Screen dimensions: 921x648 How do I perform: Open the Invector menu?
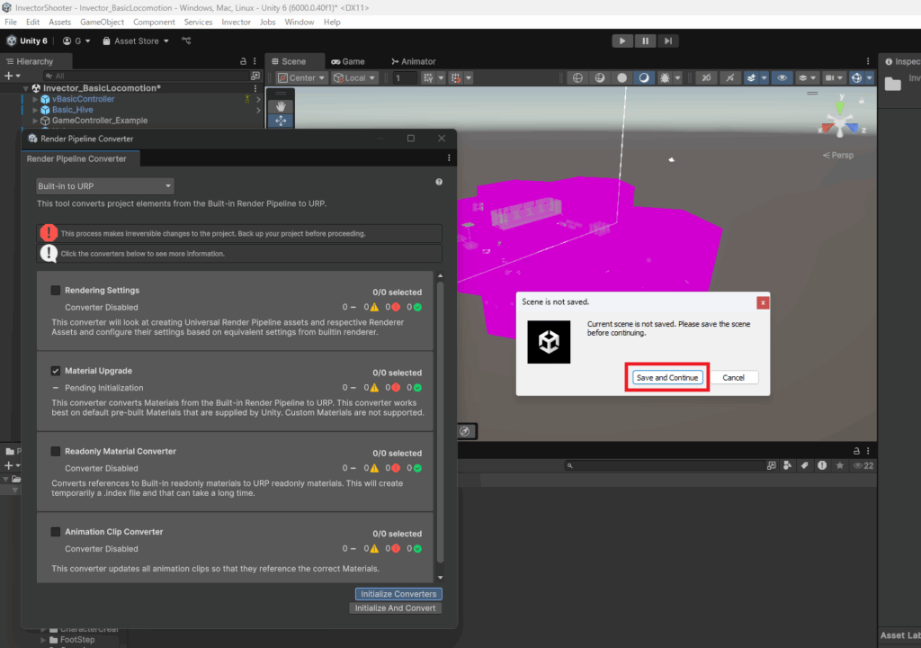[237, 22]
